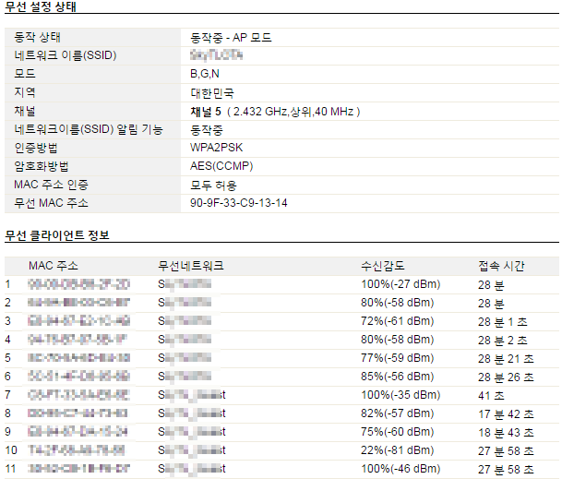562x479 pixels.
Task: Click the 수신감도 column header
Action: point(383,266)
